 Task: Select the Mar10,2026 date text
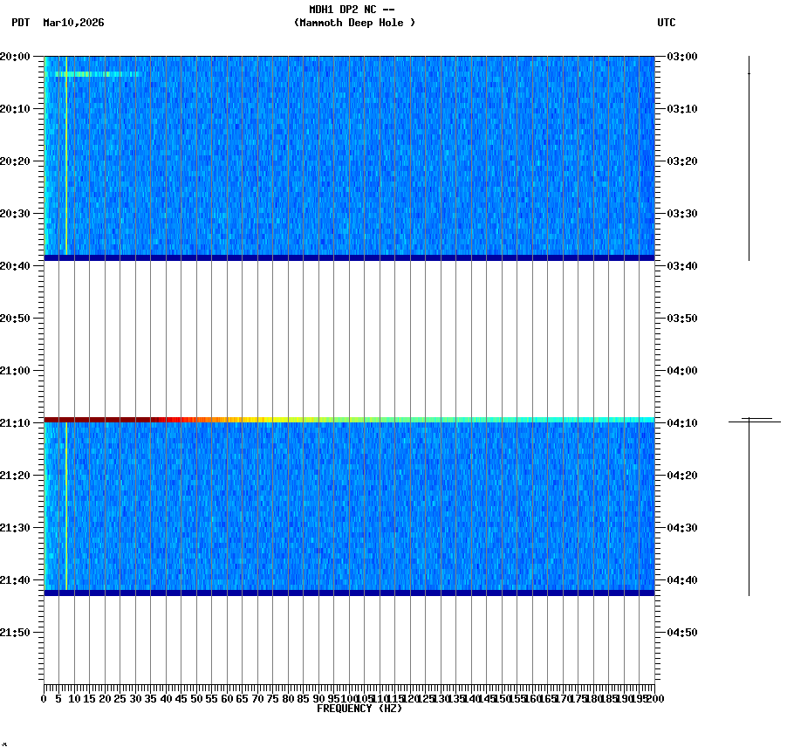tap(73, 24)
